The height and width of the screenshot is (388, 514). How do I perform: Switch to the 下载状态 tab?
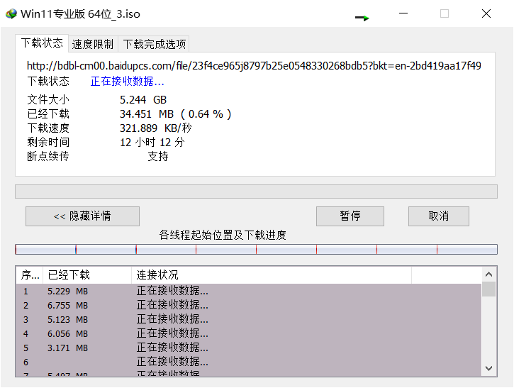pyautogui.click(x=42, y=43)
